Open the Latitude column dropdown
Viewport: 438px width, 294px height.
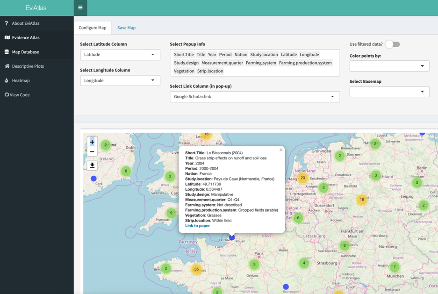[120, 54]
